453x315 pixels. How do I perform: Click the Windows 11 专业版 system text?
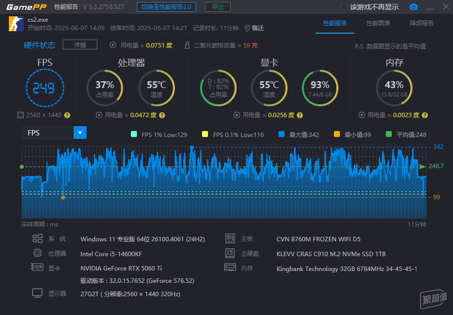click(143, 239)
